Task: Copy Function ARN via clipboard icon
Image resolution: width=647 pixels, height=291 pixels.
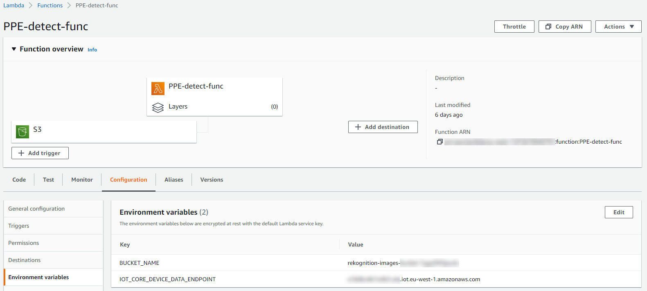Action: coord(440,142)
